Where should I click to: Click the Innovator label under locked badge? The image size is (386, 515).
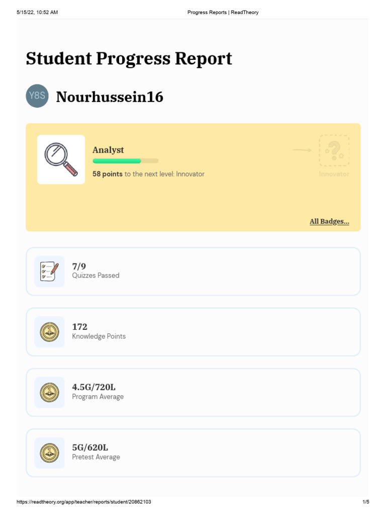click(x=334, y=174)
